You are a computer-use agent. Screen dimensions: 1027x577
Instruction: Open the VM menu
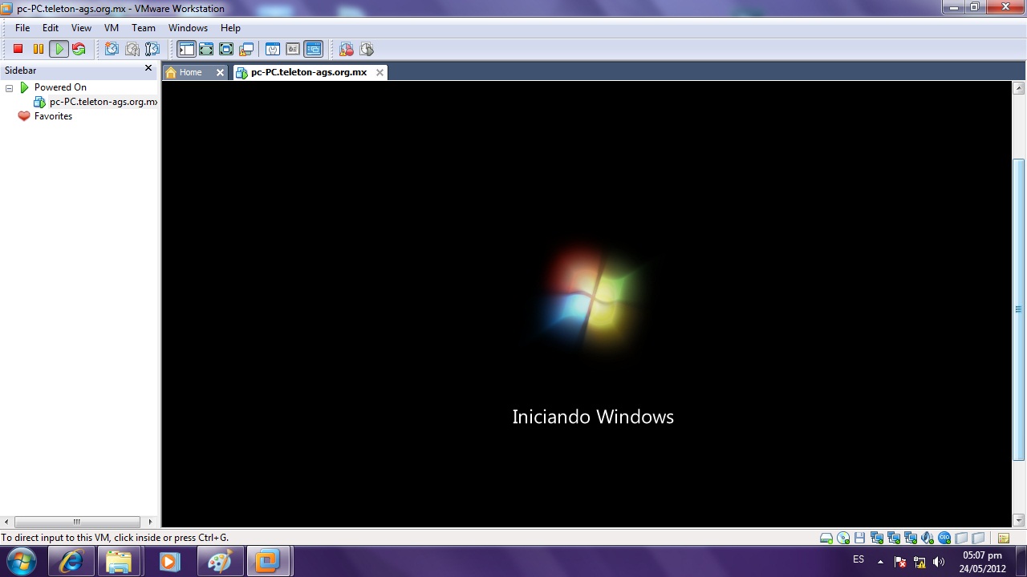(112, 27)
